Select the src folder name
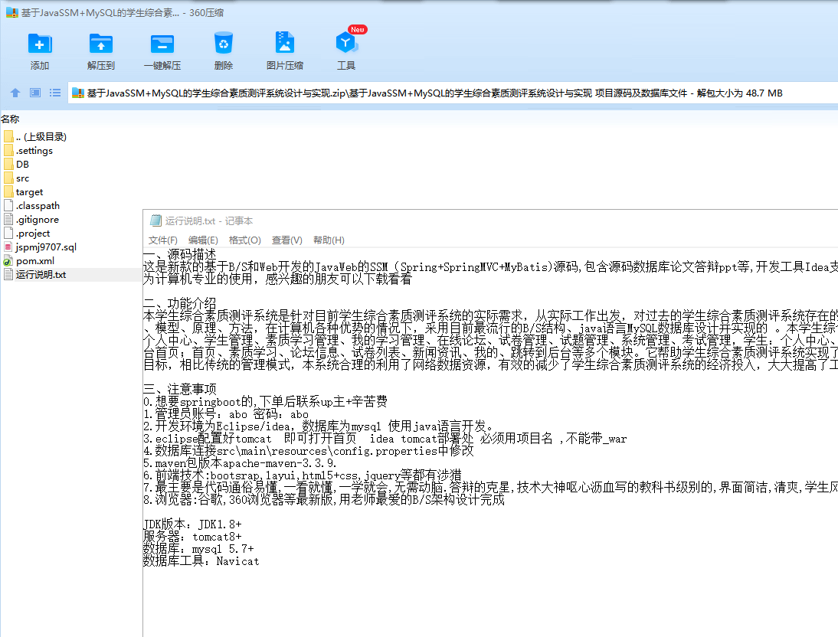Viewport: 838px width, 637px height. (x=22, y=178)
